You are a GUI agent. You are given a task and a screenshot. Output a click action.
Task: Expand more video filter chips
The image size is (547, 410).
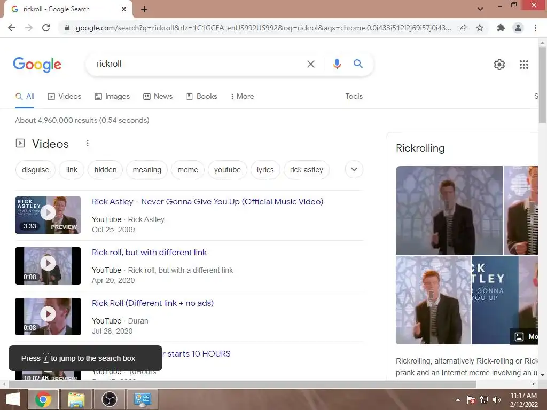click(354, 169)
